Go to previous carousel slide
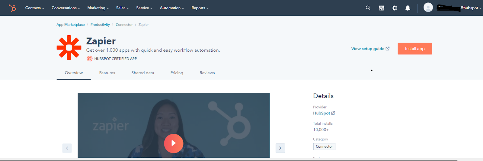Image resolution: width=483 pixels, height=161 pixels. pos(67,148)
